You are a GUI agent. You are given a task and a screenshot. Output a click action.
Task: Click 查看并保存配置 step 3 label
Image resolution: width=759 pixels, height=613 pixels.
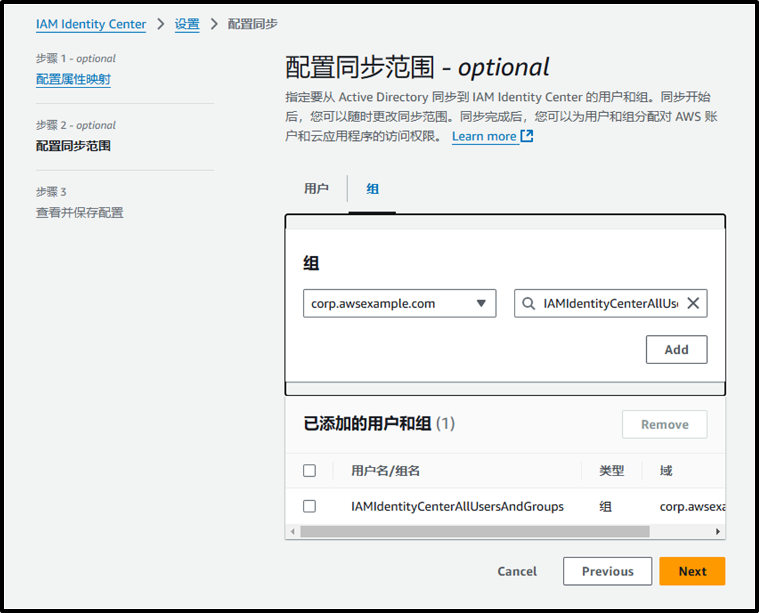[79, 212]
